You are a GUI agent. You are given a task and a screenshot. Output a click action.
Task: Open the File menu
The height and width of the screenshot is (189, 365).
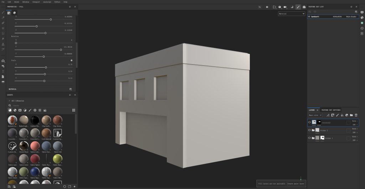[x=3, y=2]
